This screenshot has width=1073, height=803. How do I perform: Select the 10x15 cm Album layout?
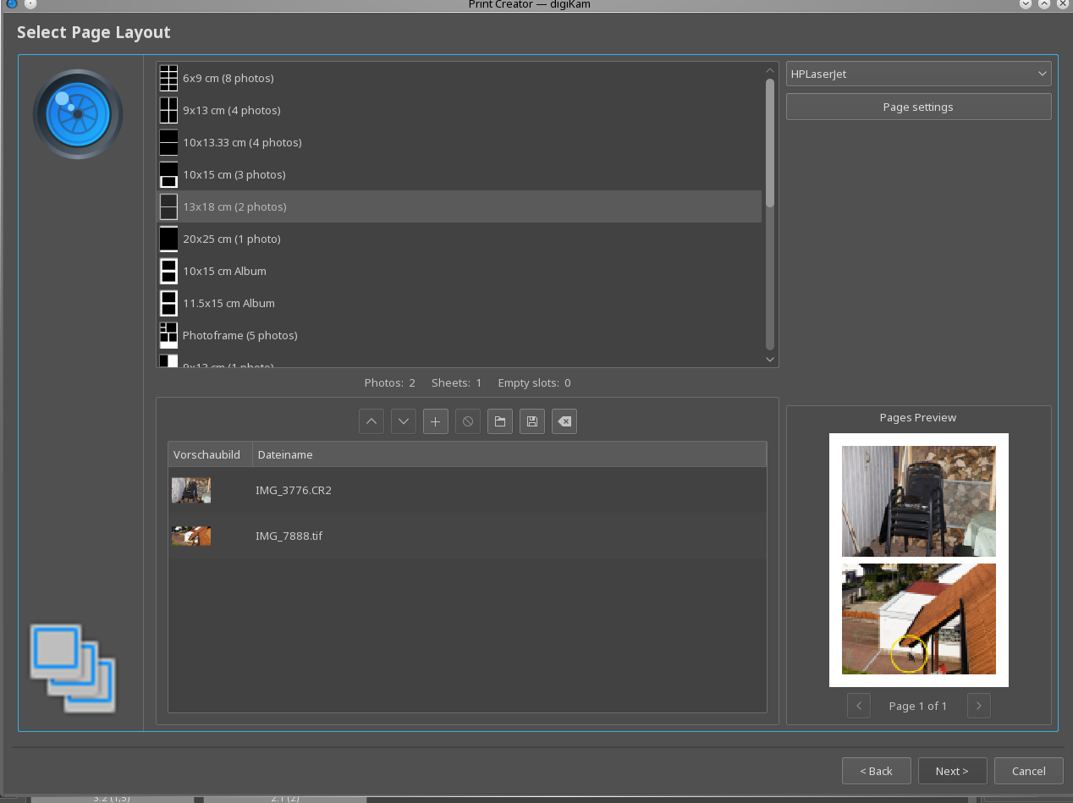pyautogui.click(x=224, y=271)
